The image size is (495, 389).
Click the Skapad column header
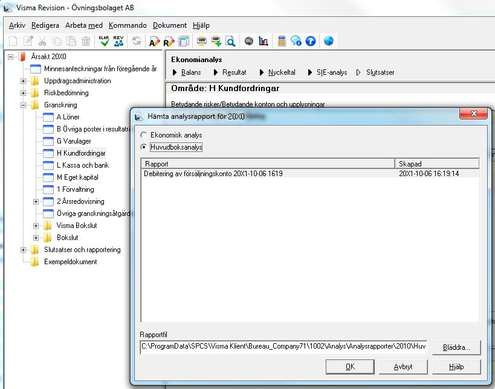tap(437, 164)
